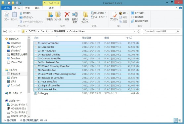This screenshot has width=184, height=124.
Task: Go up one folder level arrow
Action: [19, 31]
